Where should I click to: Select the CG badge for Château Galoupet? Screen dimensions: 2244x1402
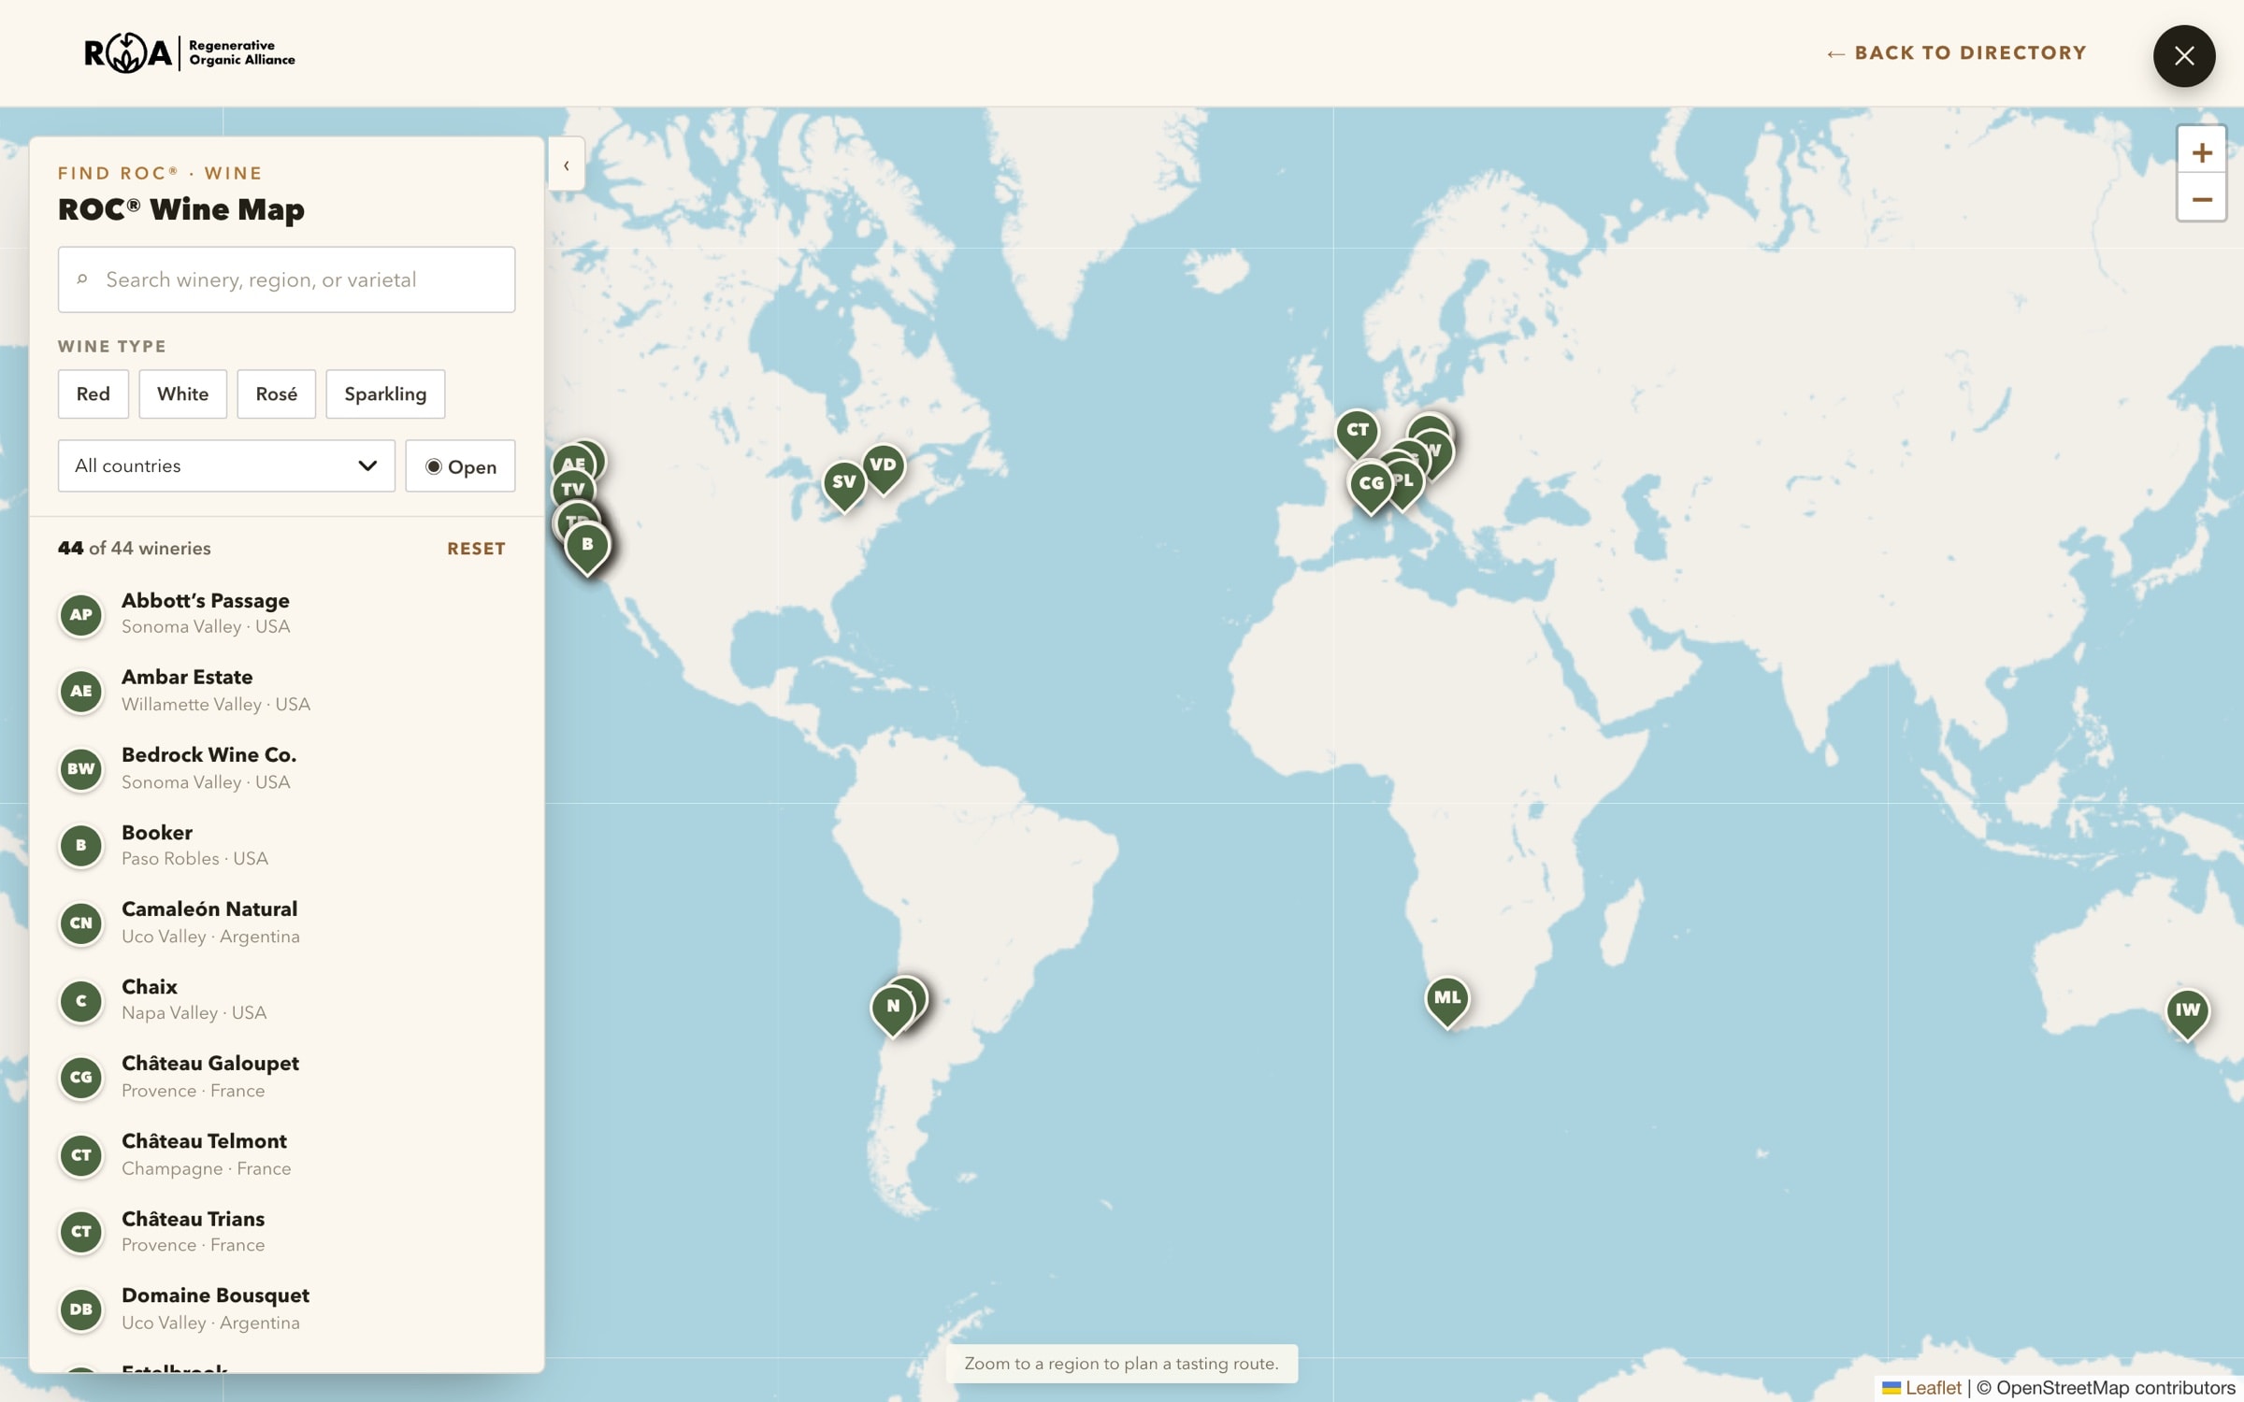81,1078
